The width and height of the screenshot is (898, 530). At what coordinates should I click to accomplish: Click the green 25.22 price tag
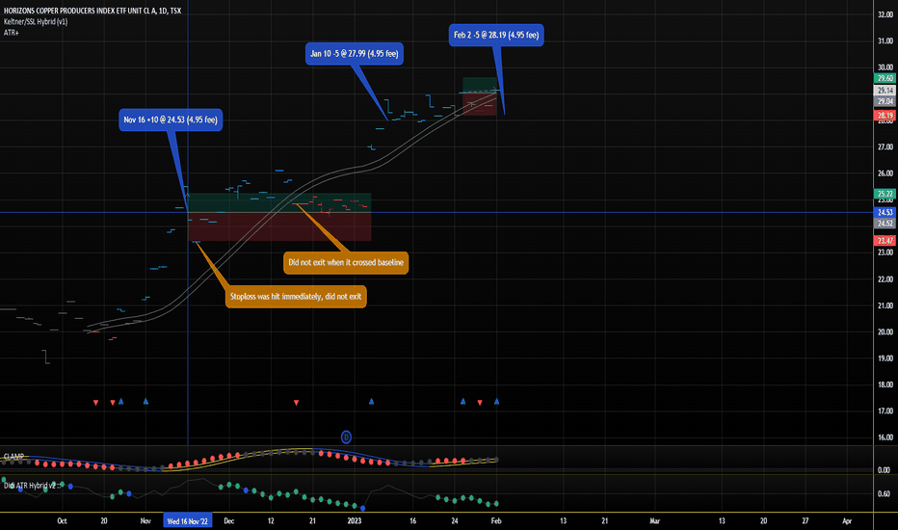(885, 194)
